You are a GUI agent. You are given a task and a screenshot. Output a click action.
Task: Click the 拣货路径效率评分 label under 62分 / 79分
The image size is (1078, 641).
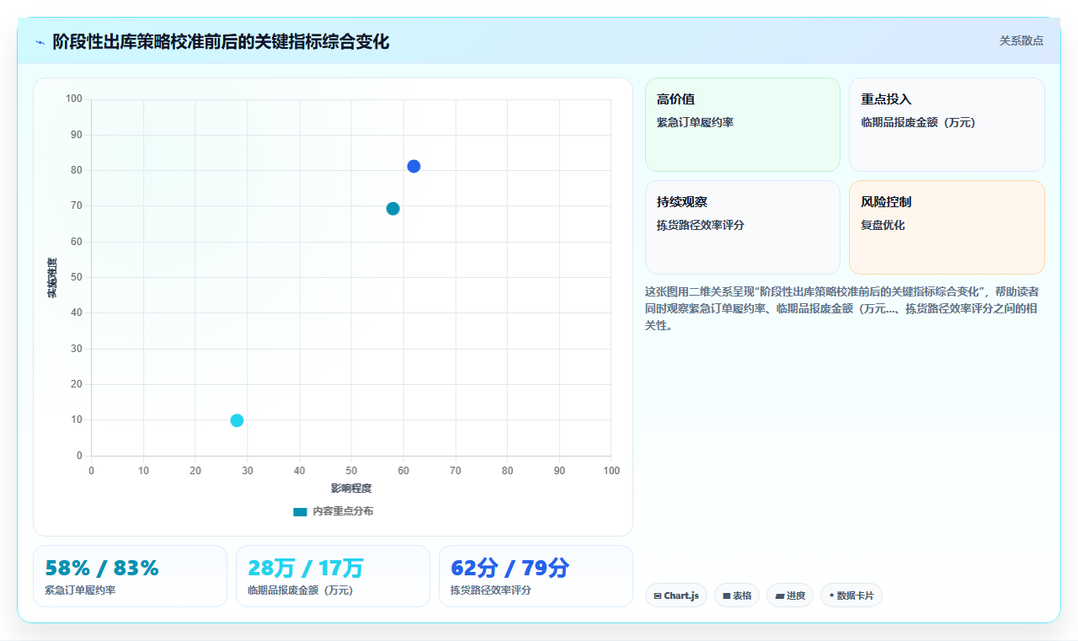coord(491,590)
